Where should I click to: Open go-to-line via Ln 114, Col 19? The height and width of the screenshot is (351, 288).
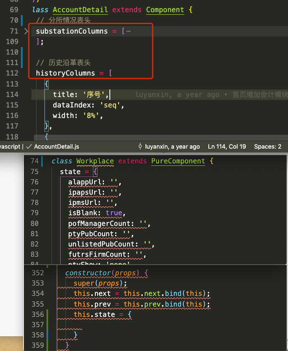tap(227, 147)
